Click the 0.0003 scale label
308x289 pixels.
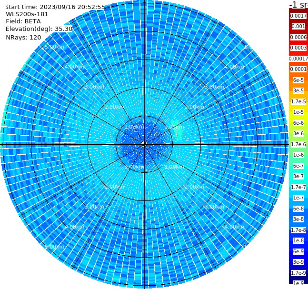pos(298,48)
